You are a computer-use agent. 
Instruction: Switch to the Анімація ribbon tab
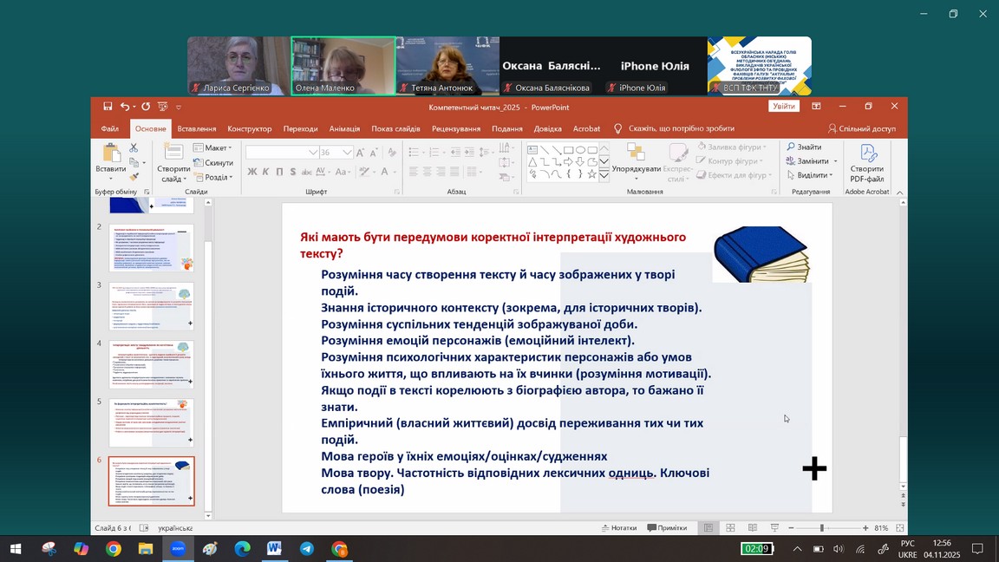pos(344,128)
